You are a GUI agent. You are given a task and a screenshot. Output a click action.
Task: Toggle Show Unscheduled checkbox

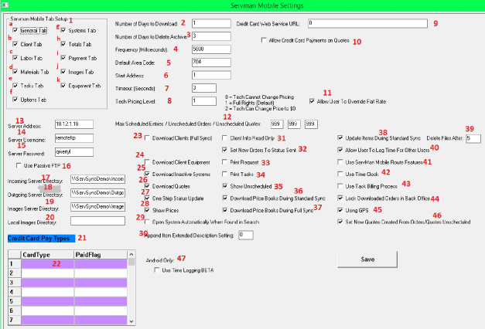[225, 186]
